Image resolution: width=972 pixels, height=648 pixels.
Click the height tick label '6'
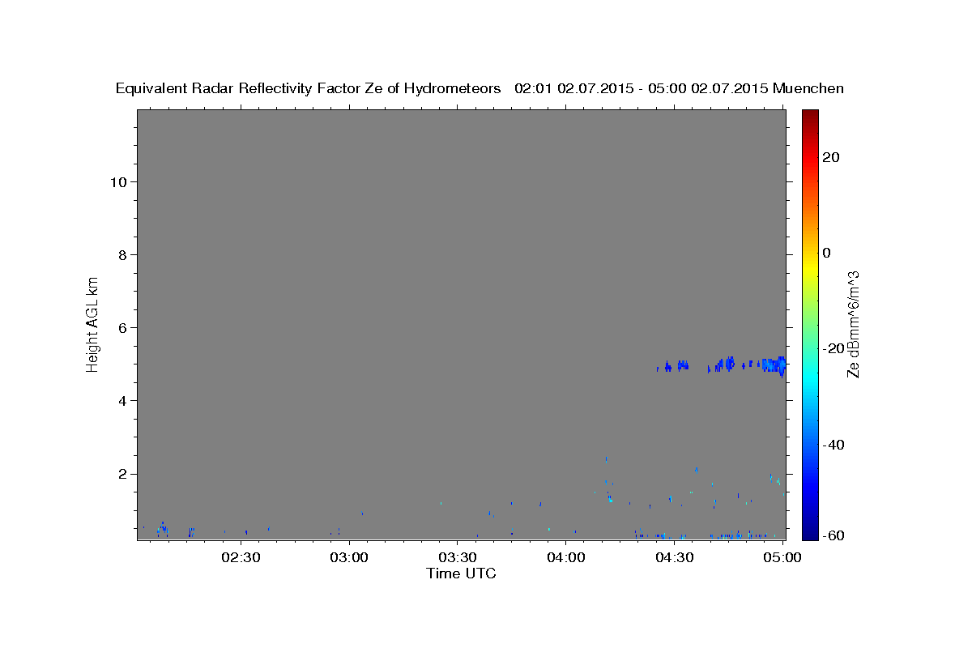122,327
